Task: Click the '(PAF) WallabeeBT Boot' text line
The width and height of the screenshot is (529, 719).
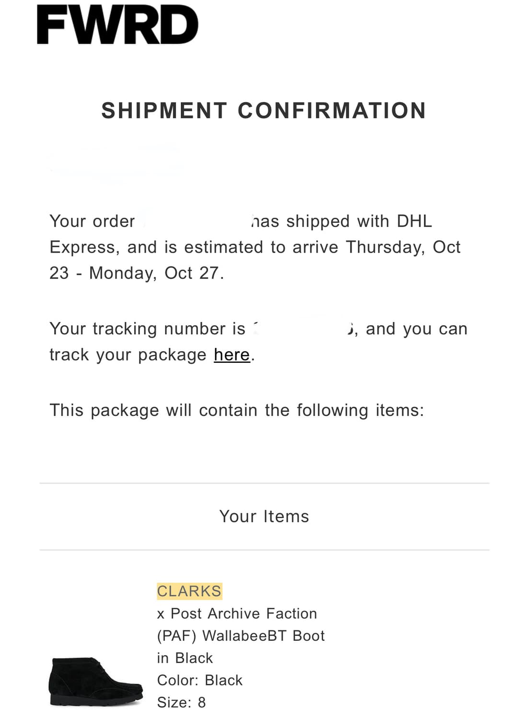Action: (241, 636)
